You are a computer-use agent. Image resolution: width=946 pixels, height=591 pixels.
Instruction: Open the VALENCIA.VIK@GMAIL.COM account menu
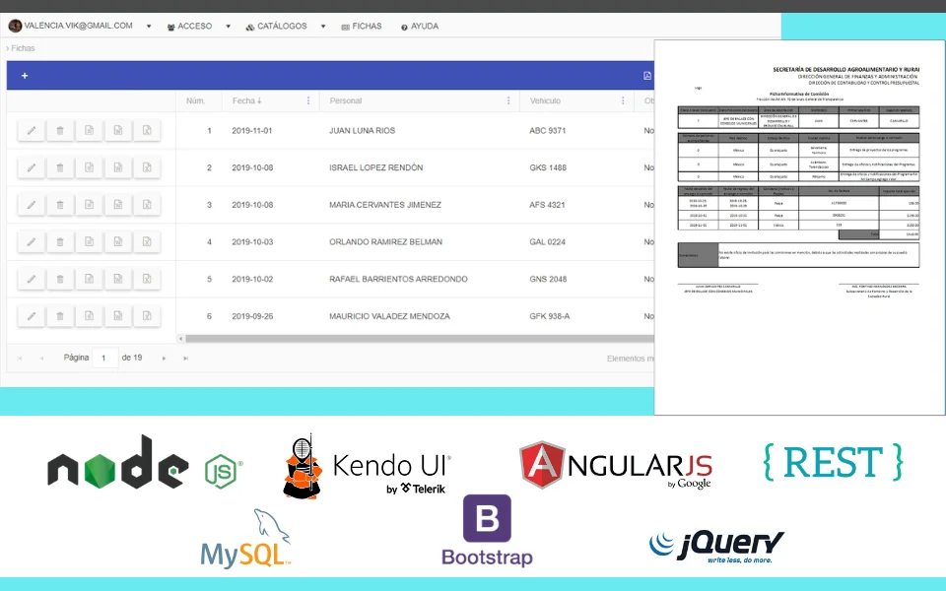(x=80, y=26)
